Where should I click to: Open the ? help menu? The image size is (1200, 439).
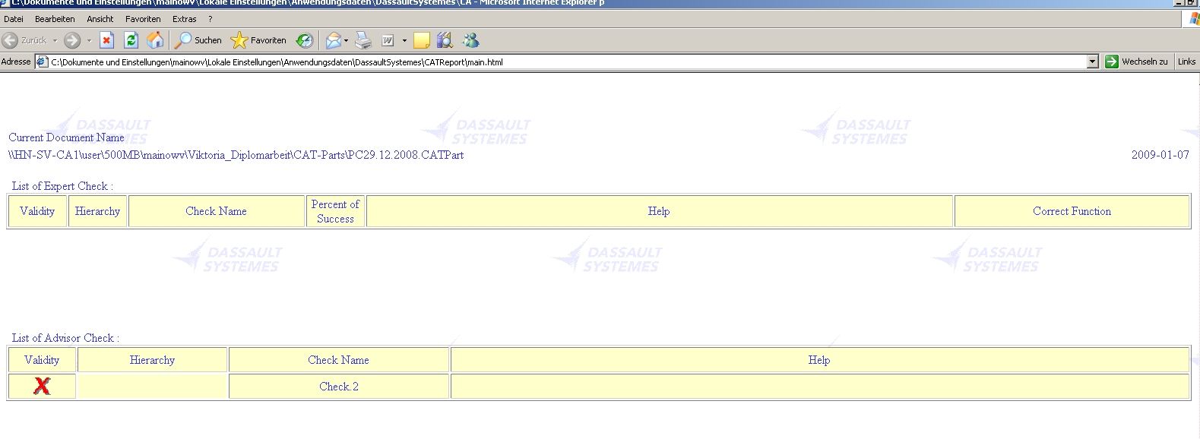coord(211,19)
